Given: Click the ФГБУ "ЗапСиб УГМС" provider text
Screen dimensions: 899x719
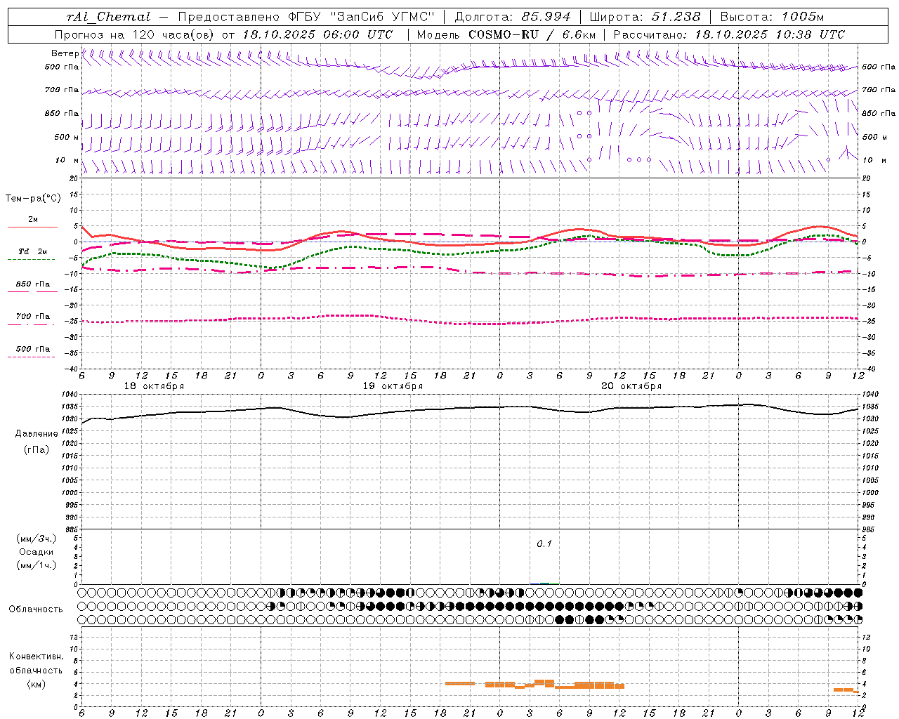Looking at the screenshot, I should pyautogui.click(x=362, y=17).
